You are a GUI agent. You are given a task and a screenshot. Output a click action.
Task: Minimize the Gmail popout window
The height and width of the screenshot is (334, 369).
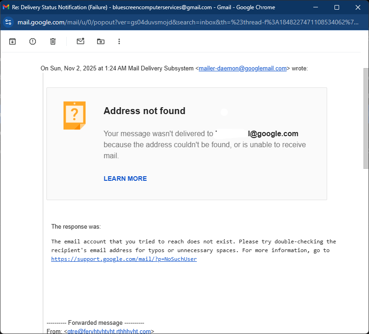pyautogui.click(x=316, y=7)
